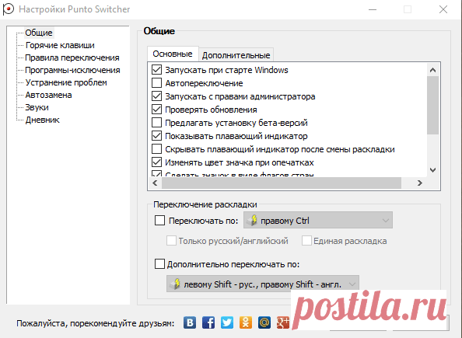Open the 'правому Ctrl' dropdown
Screen dimensions: 462x338
(318, 220)
